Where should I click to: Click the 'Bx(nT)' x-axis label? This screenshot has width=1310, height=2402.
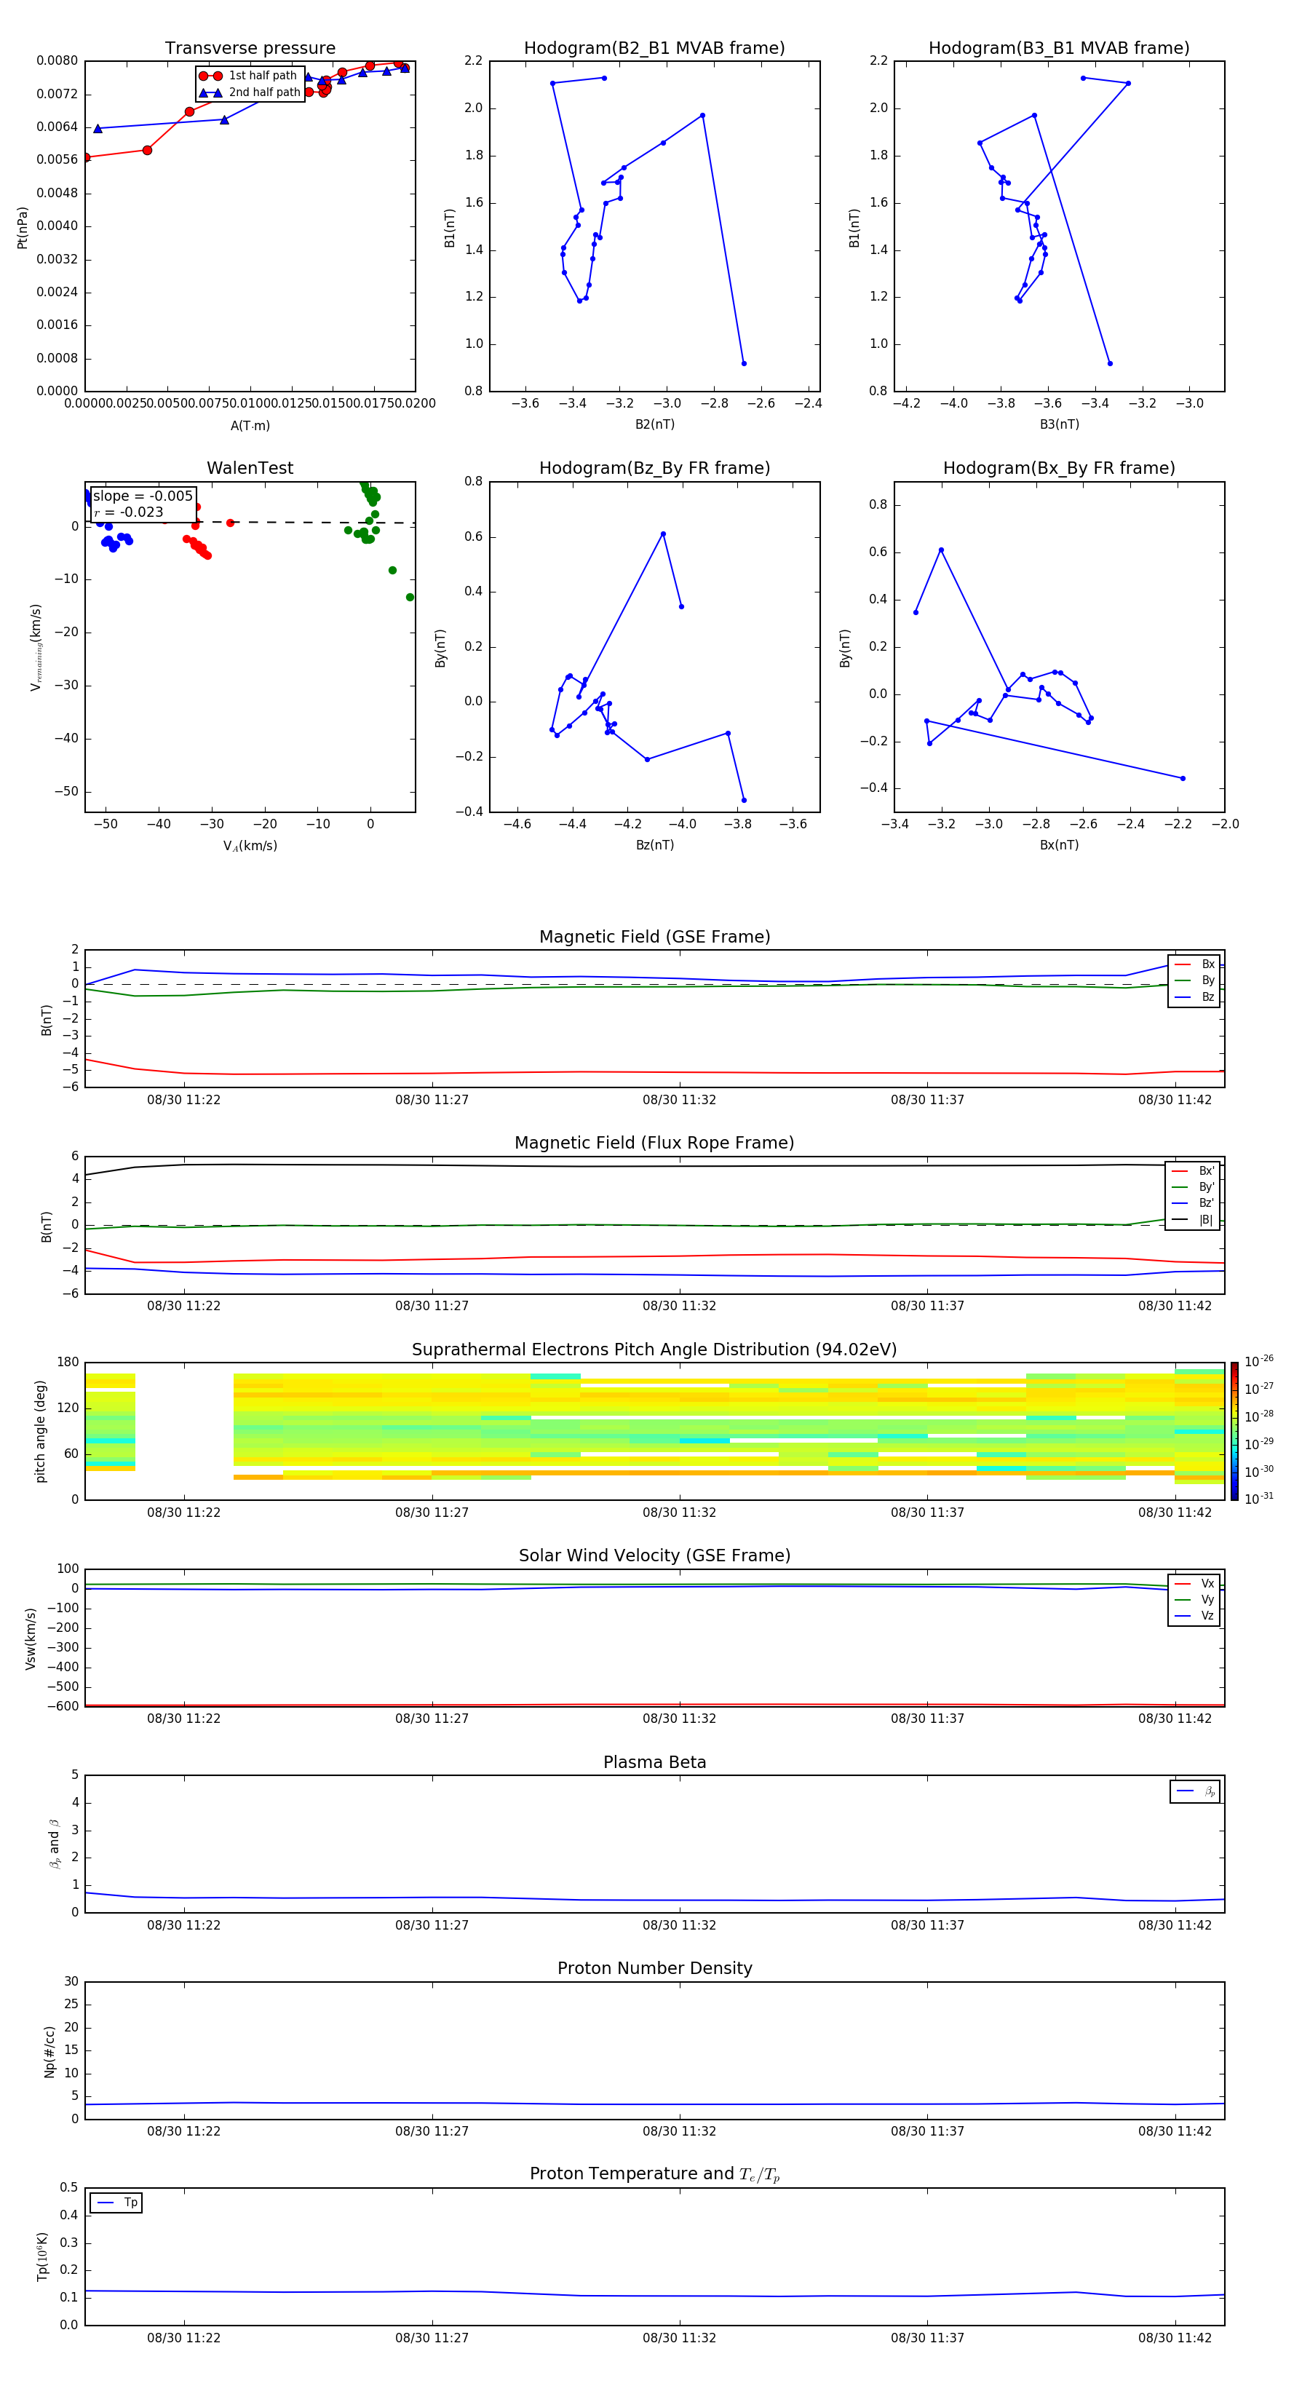1059,845
